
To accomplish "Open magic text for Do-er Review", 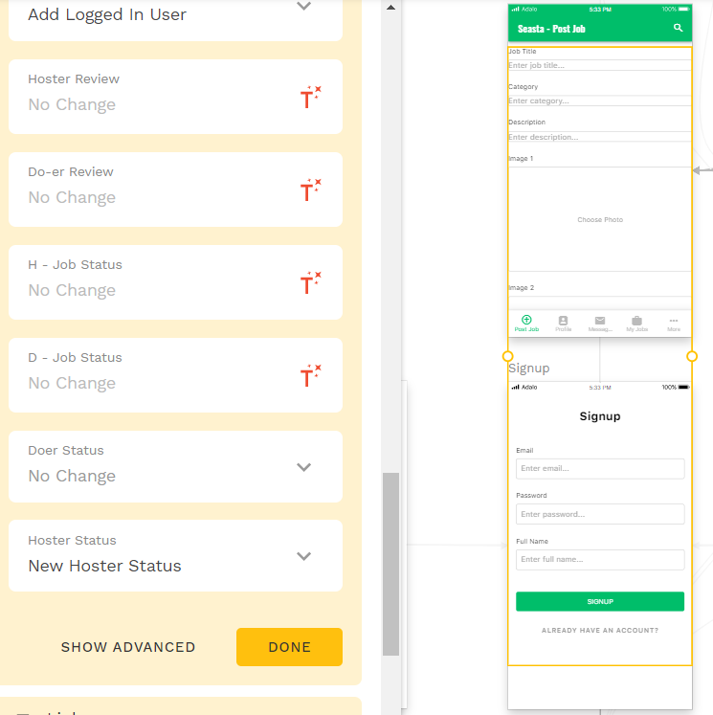I will click(310, 190).
